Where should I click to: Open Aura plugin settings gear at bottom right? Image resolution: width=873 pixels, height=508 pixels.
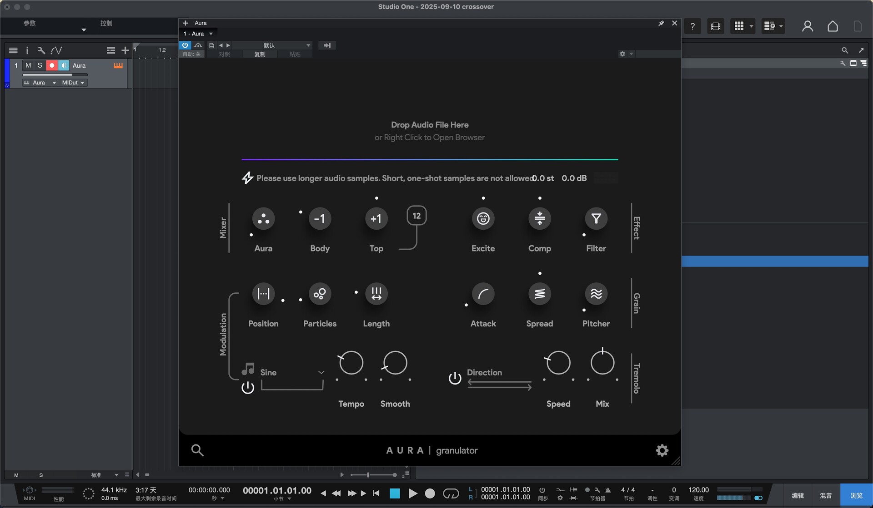pos(662,450)
